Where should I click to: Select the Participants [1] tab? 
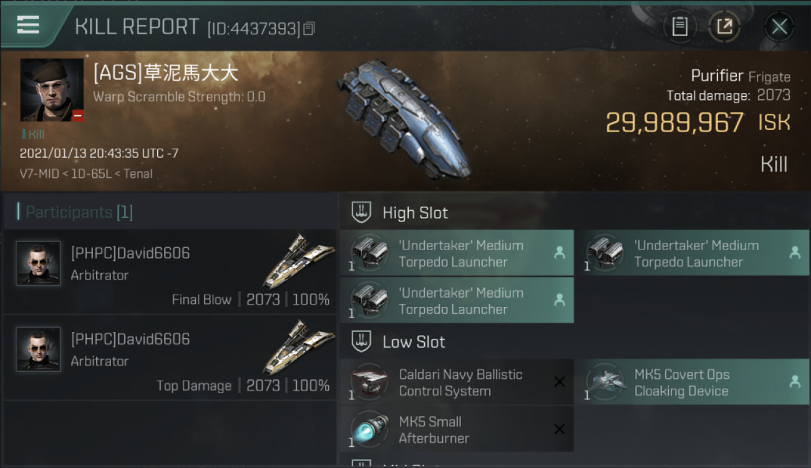coord(75,212)
